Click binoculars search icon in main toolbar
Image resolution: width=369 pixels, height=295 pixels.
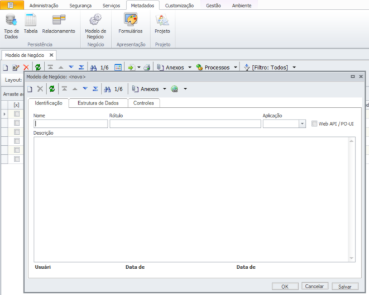pyautogui.click(x=93, y=68)
